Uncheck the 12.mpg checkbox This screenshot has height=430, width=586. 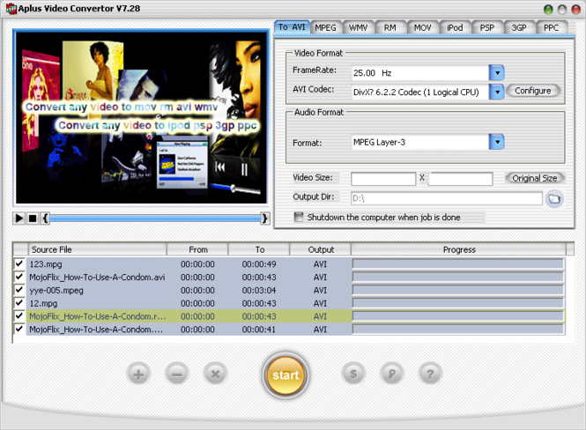tap(19, 303)
